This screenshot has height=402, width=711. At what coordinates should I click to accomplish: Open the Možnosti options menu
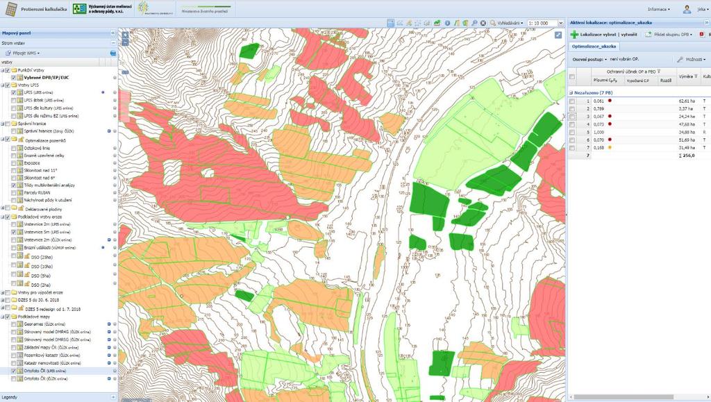point(692,60)
